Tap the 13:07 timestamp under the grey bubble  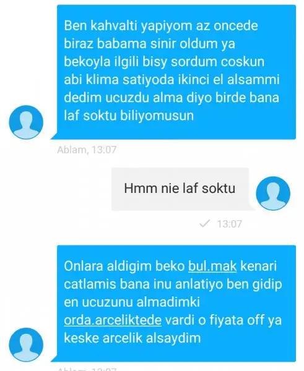pos(229,224)
